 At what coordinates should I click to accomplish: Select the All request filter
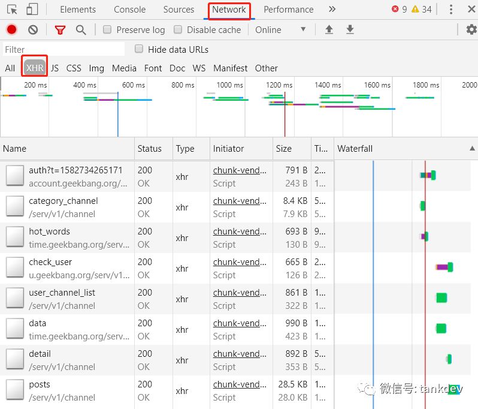tap(10, 68)
